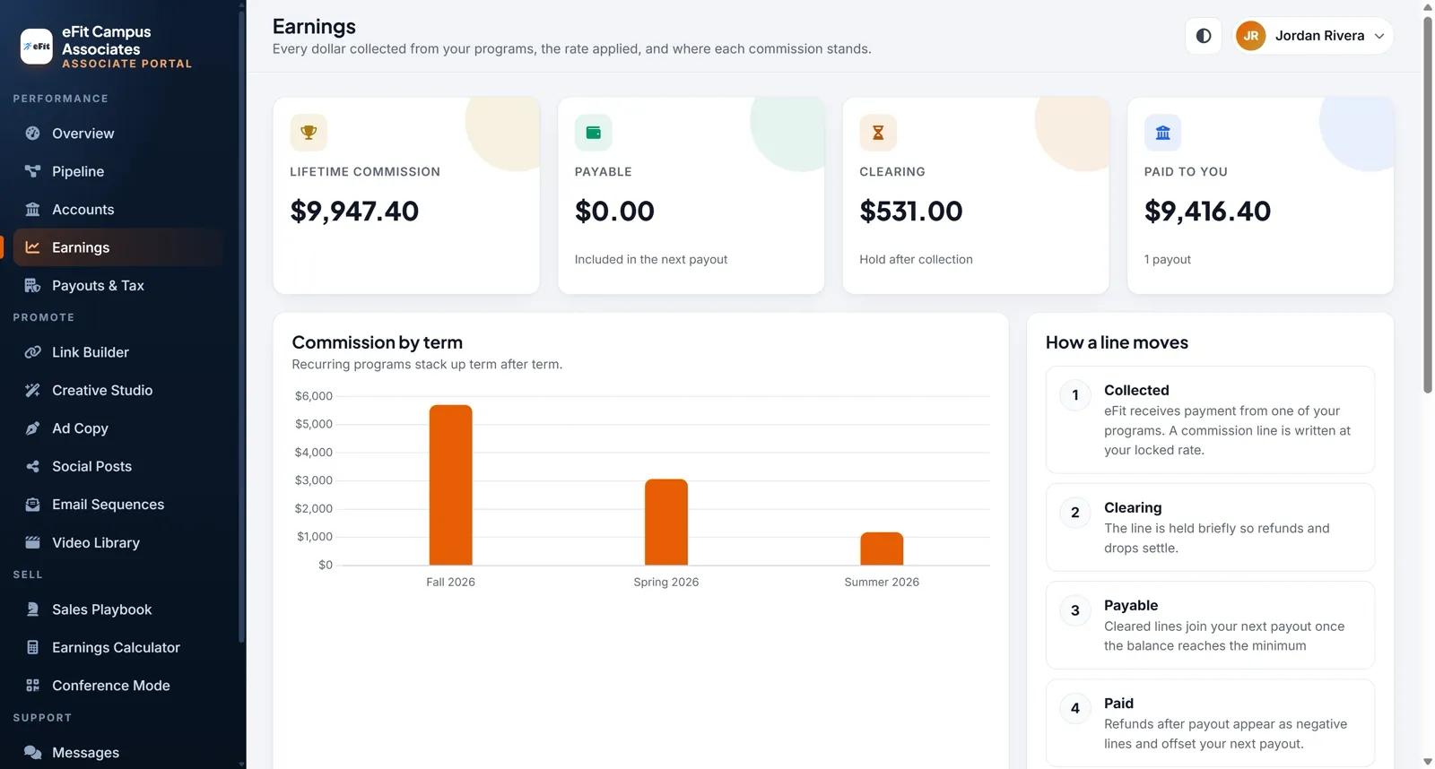Image resolution: width=1435 pixels, height=769 pixels.
Task: Click the Earnings chart icon in sidebar
Action: click(x=32, y=247)
